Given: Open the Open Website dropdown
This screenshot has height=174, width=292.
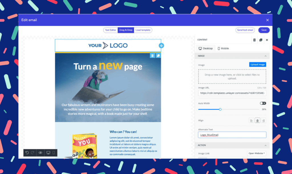Looking at the screenshot, I should click(257, 153).
